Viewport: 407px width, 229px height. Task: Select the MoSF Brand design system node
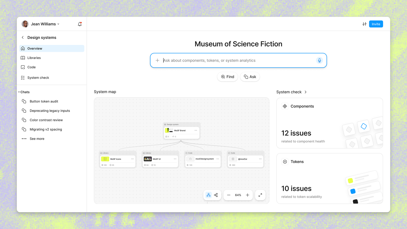coord(182,131)
